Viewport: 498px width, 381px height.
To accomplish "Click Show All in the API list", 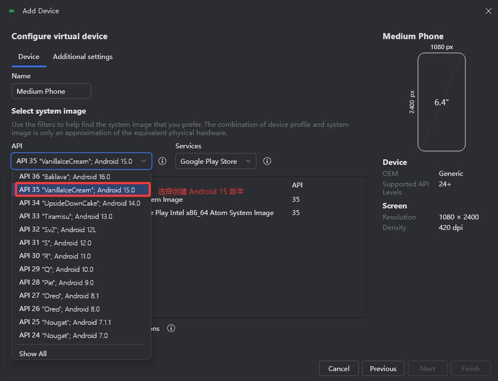I will coord(81,354).
